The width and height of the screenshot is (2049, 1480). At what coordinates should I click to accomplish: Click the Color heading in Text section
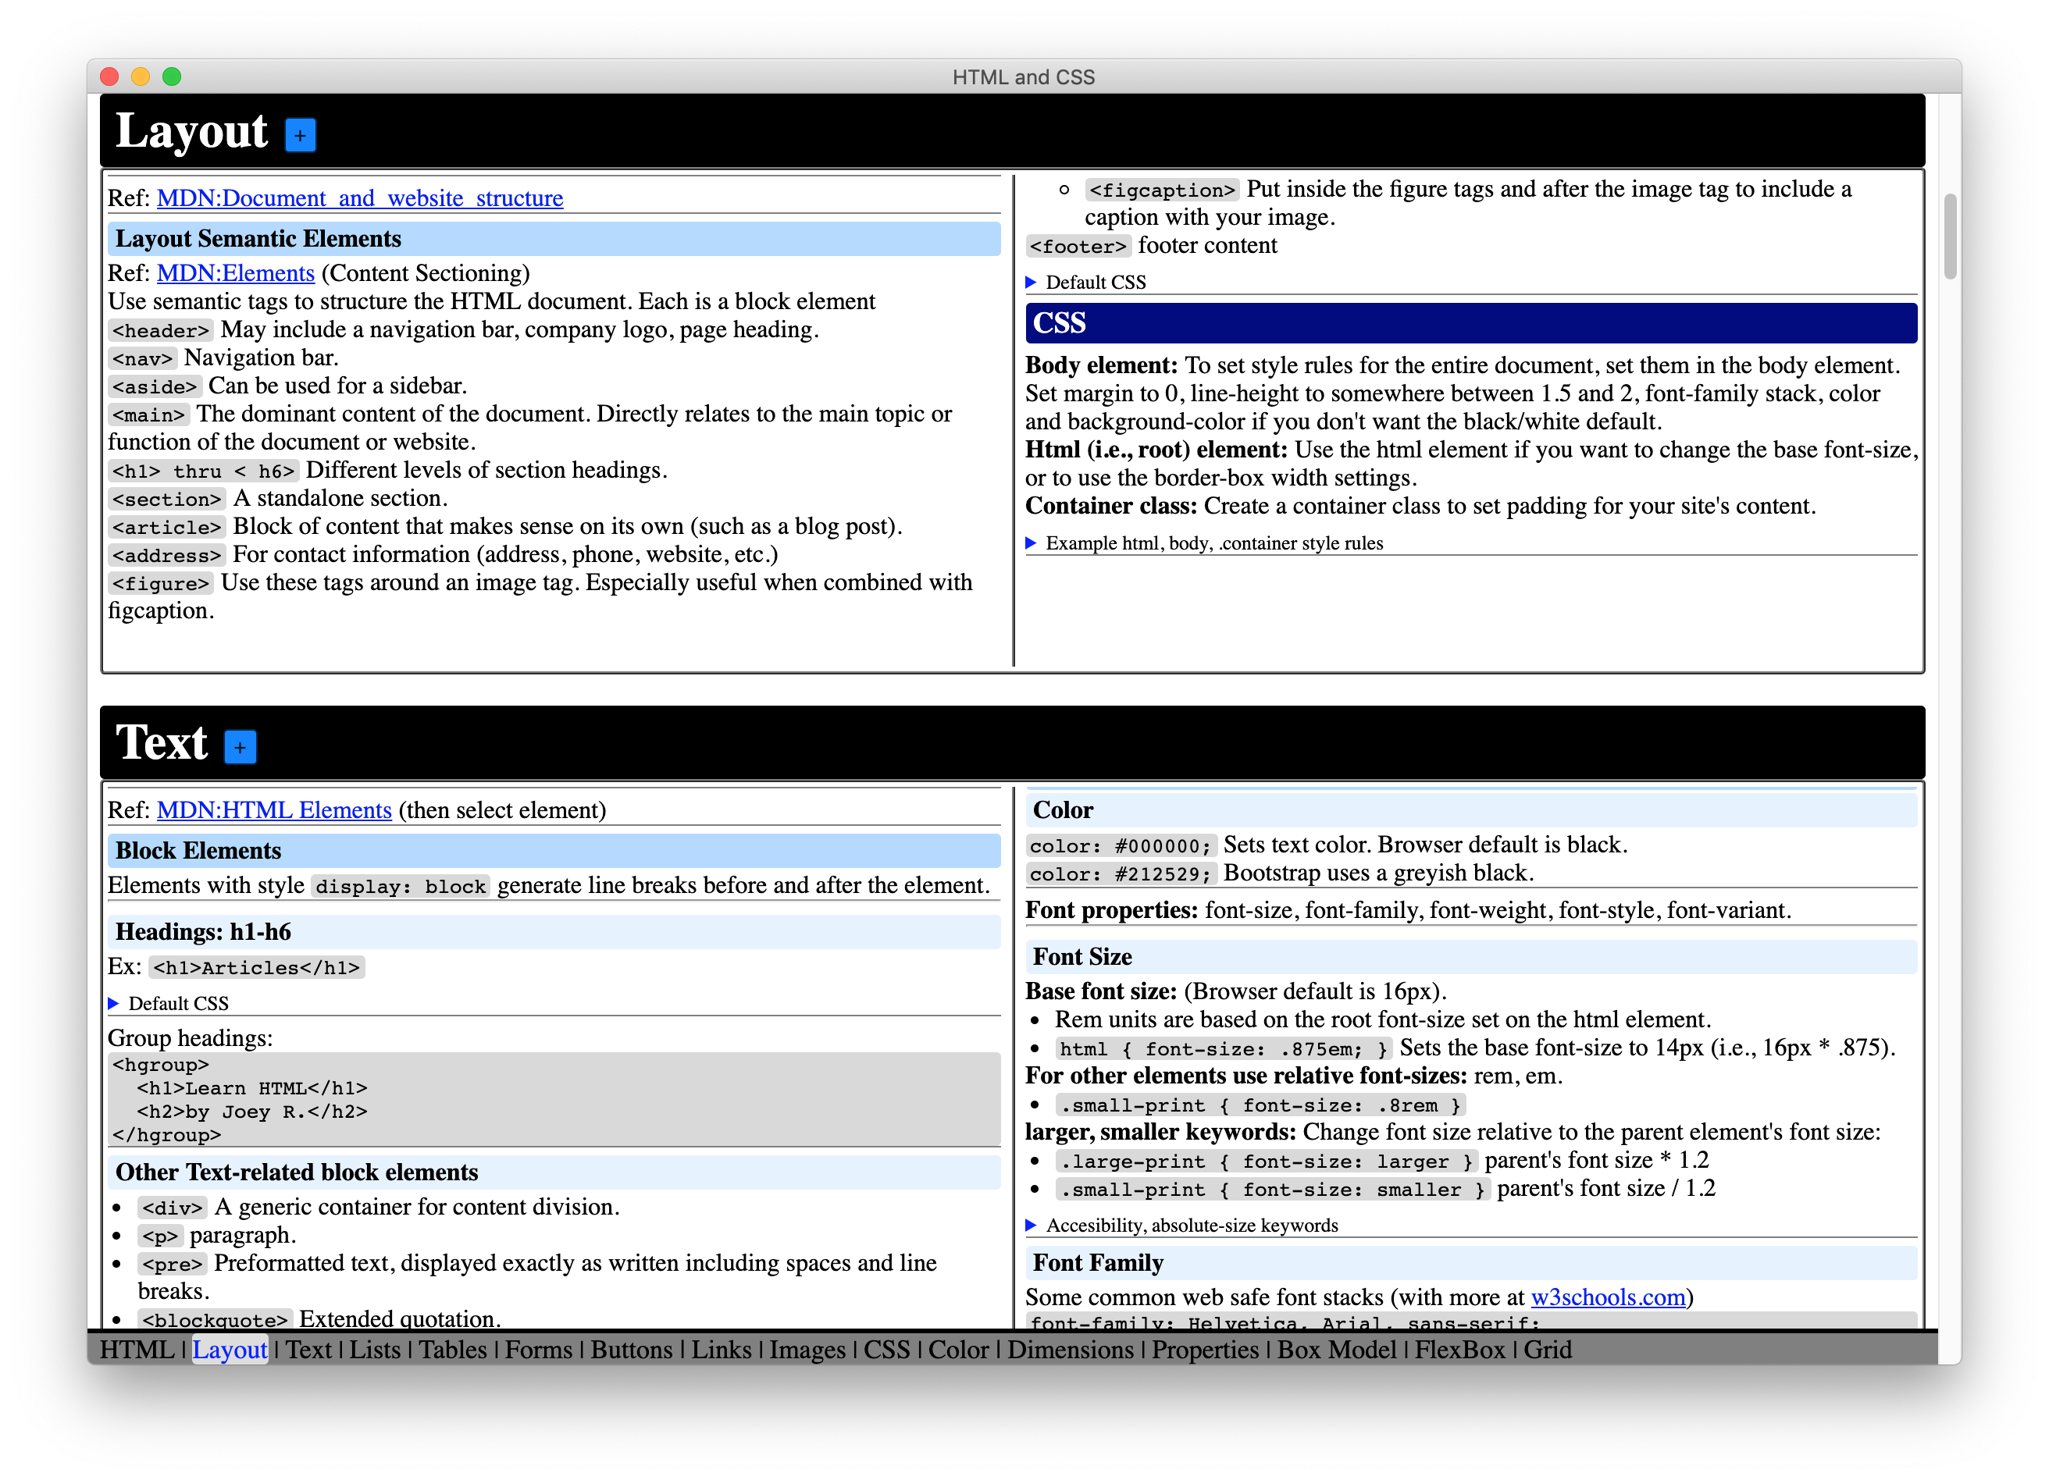click(x=1471, y=810)
